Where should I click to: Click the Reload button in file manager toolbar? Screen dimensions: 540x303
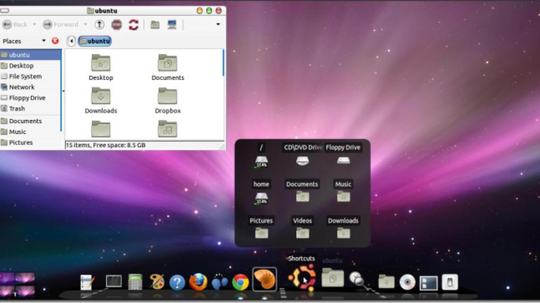133,24
